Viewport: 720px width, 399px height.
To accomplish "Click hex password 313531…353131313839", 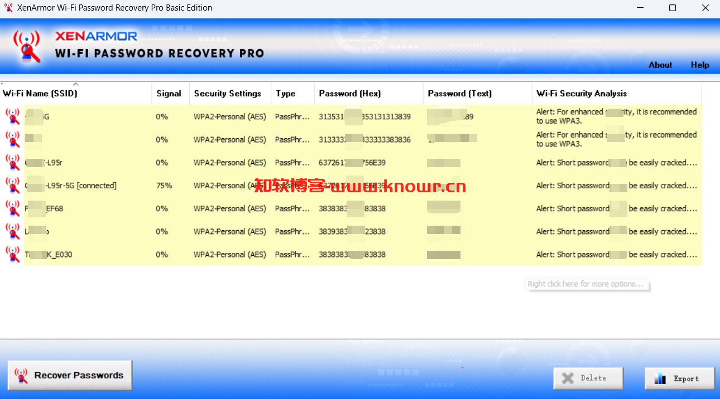I will [x=364, y=117].
